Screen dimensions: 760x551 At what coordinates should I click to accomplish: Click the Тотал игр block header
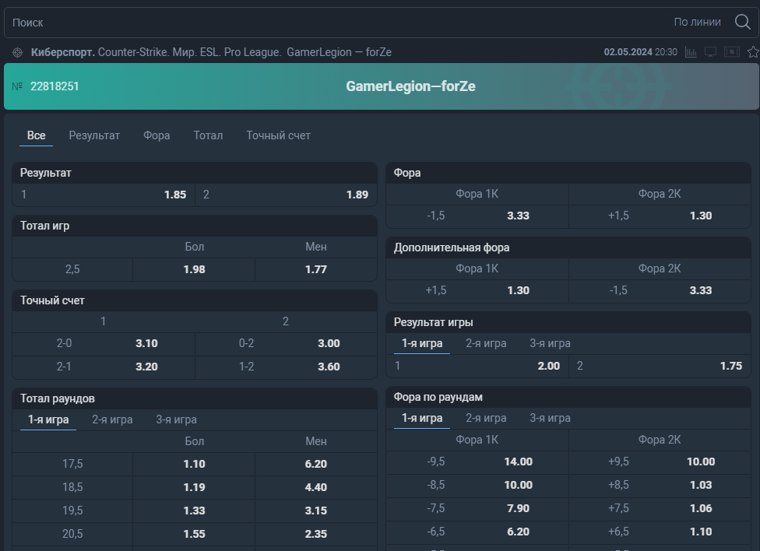coord(195,226)
